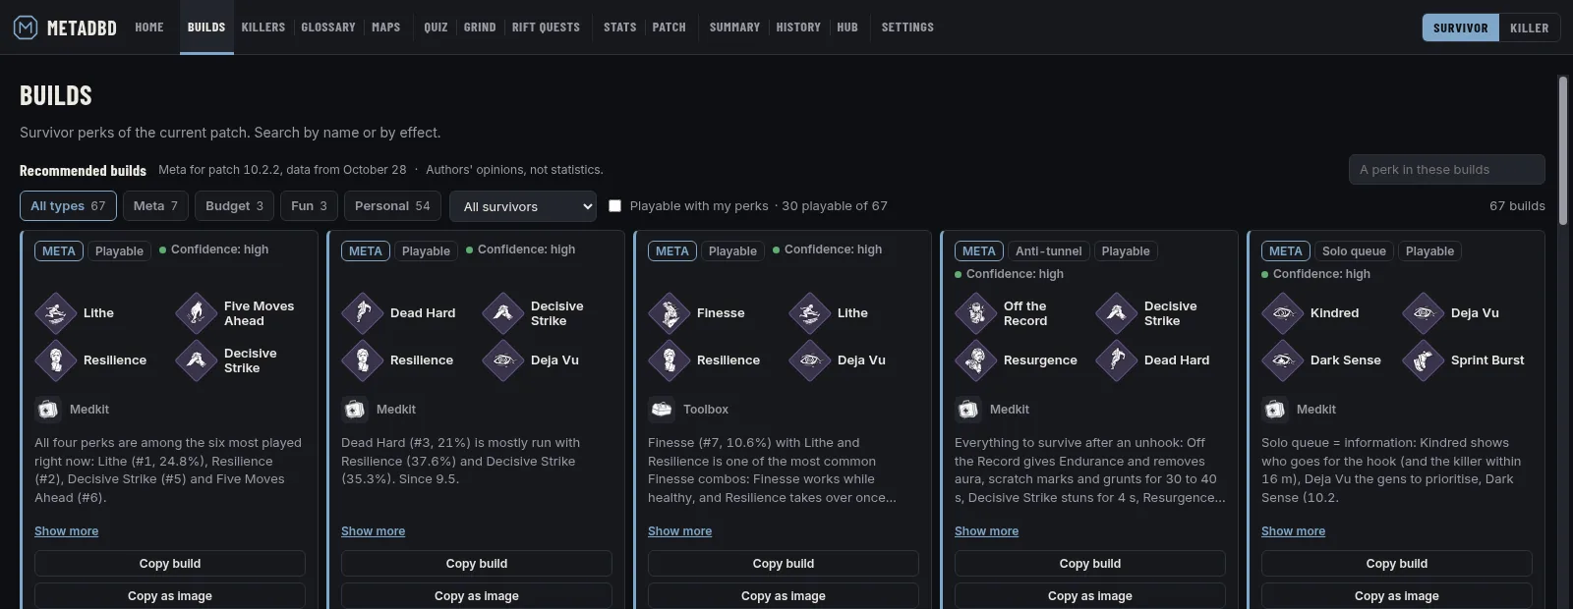Image resolution: width=1573 pixels, height=609 pixels.
Task: Click Resurgence perk icon
Action: pos(976,360)
